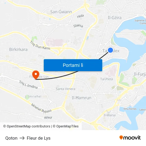
Task: Click the Fleur de Lys destination text
Action: point(38,138)
